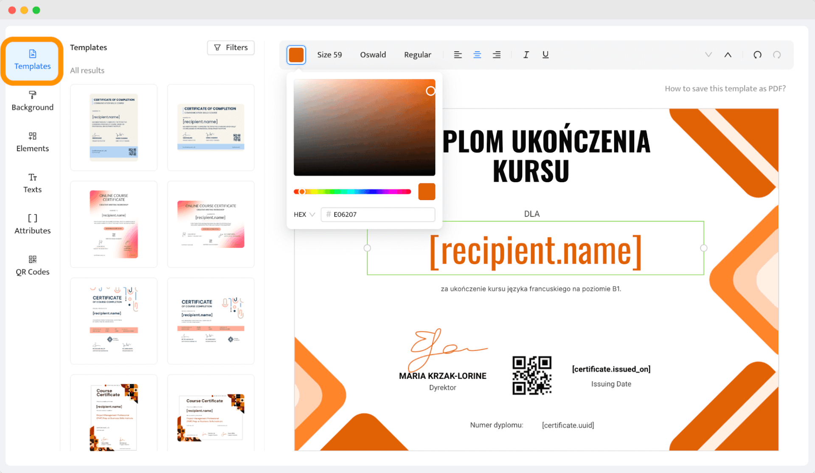This screenshot has height=473, width=815.
Task: Select the center text alignment toggle
Action: click(x=476, y=55)
